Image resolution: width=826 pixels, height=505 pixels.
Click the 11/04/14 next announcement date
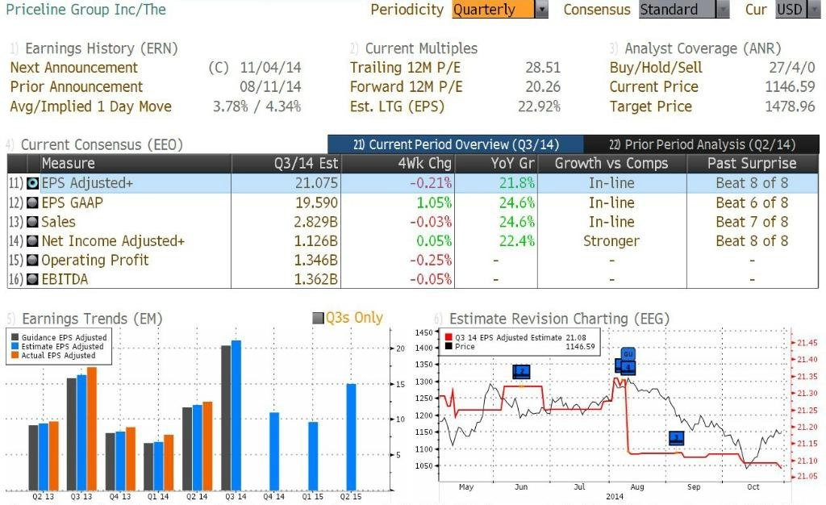(x=270, y=68)
